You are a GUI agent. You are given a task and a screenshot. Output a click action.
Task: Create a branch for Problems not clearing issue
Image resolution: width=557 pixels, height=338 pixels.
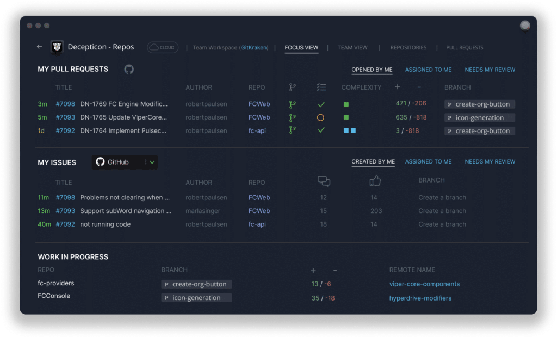click(442, 197)
